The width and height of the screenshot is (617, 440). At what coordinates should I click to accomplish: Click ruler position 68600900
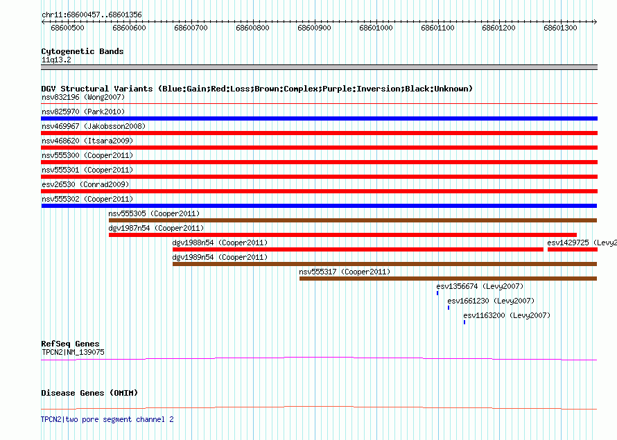point(315,28)
